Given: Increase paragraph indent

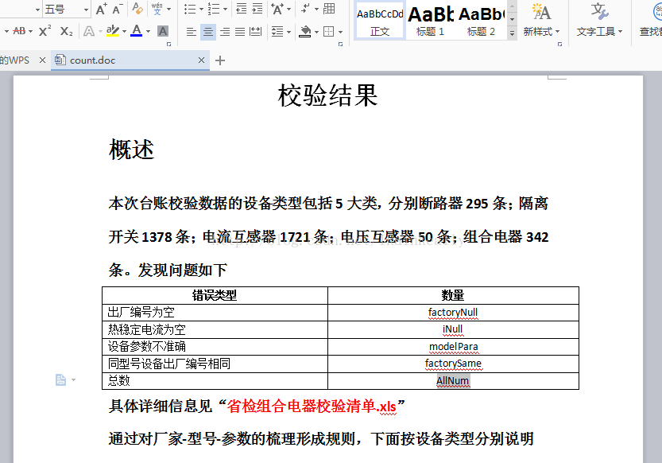Looking at the screenshot, I should [x=257, y=9].
